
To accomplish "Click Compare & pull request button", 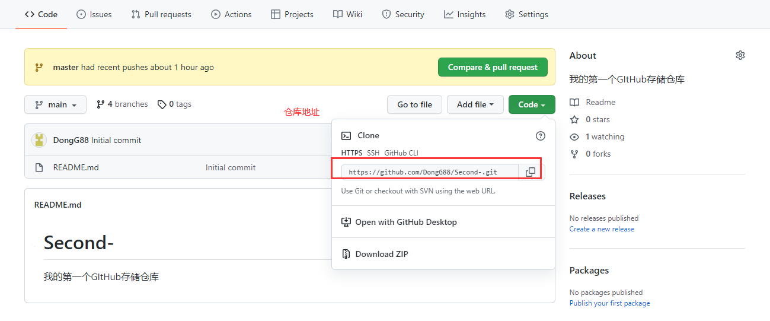I will pos(493,67).
